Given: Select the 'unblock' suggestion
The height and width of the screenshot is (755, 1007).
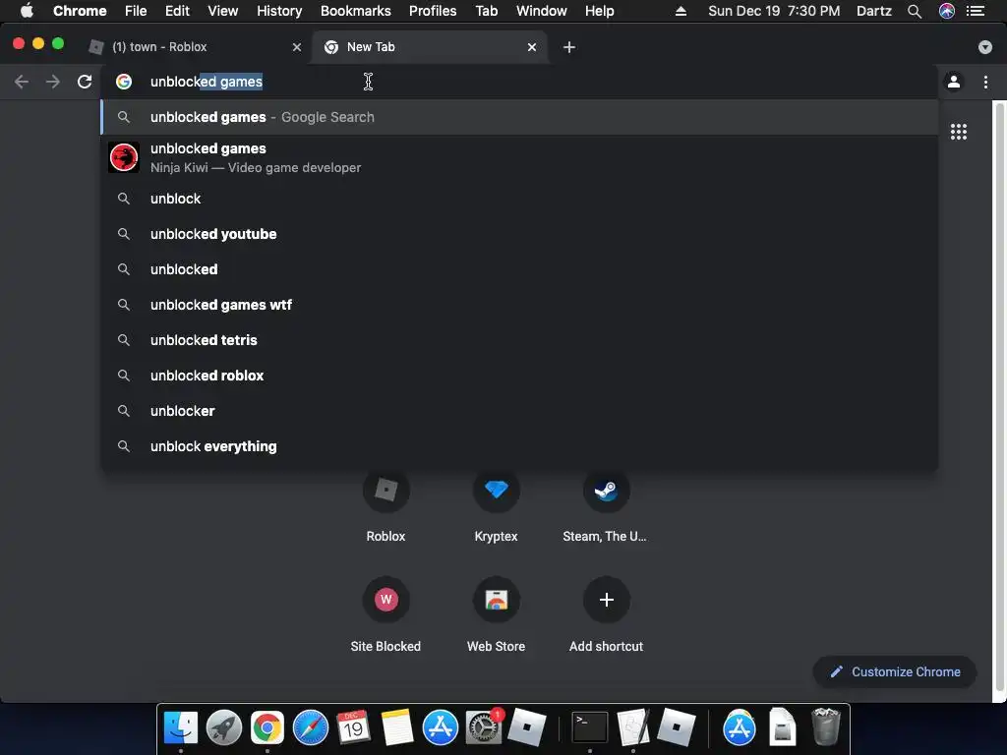Looking at the screenshot, I should click(519, 199).
